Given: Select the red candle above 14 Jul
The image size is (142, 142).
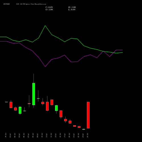Looking at the screenshot, I should pyautogui.click(x=52, y=102).
